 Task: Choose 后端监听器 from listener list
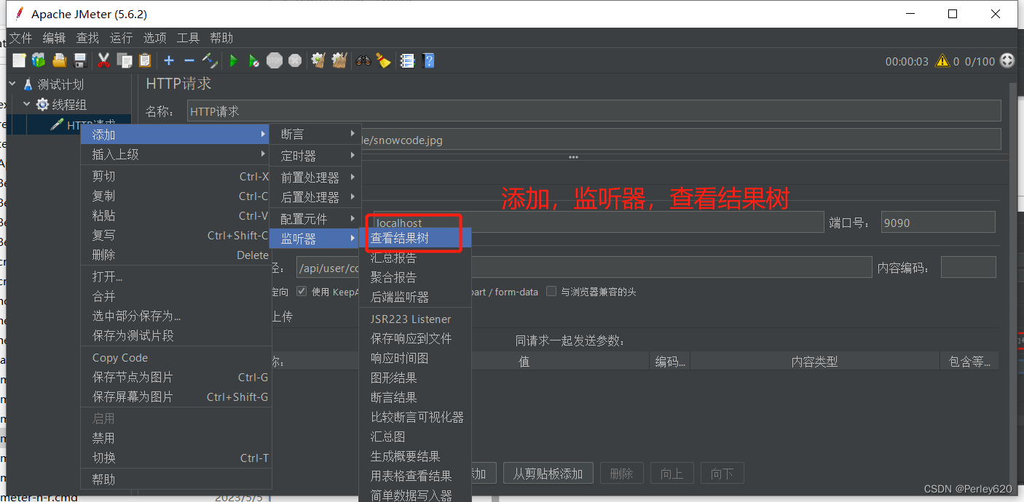415,297
